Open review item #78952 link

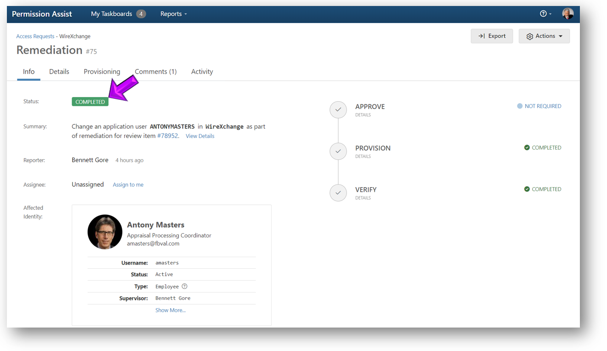point(167,136)
